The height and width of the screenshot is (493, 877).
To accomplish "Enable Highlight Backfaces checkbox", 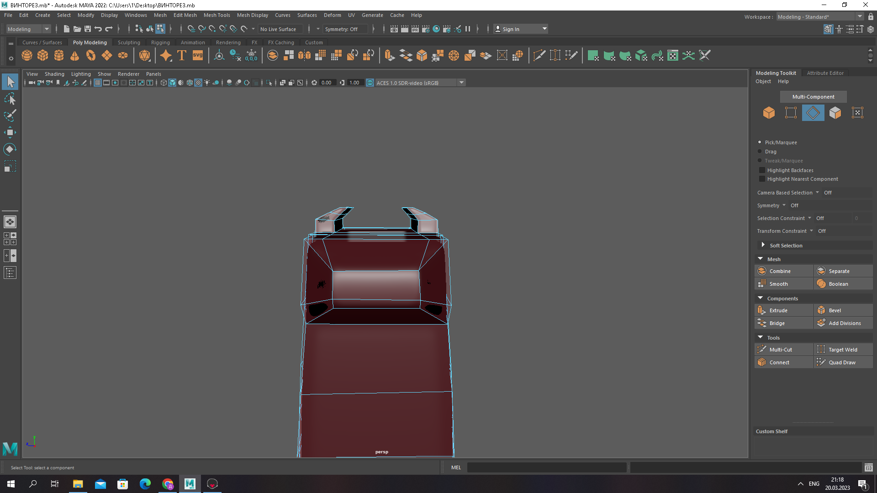I will (x=761, y=170).
